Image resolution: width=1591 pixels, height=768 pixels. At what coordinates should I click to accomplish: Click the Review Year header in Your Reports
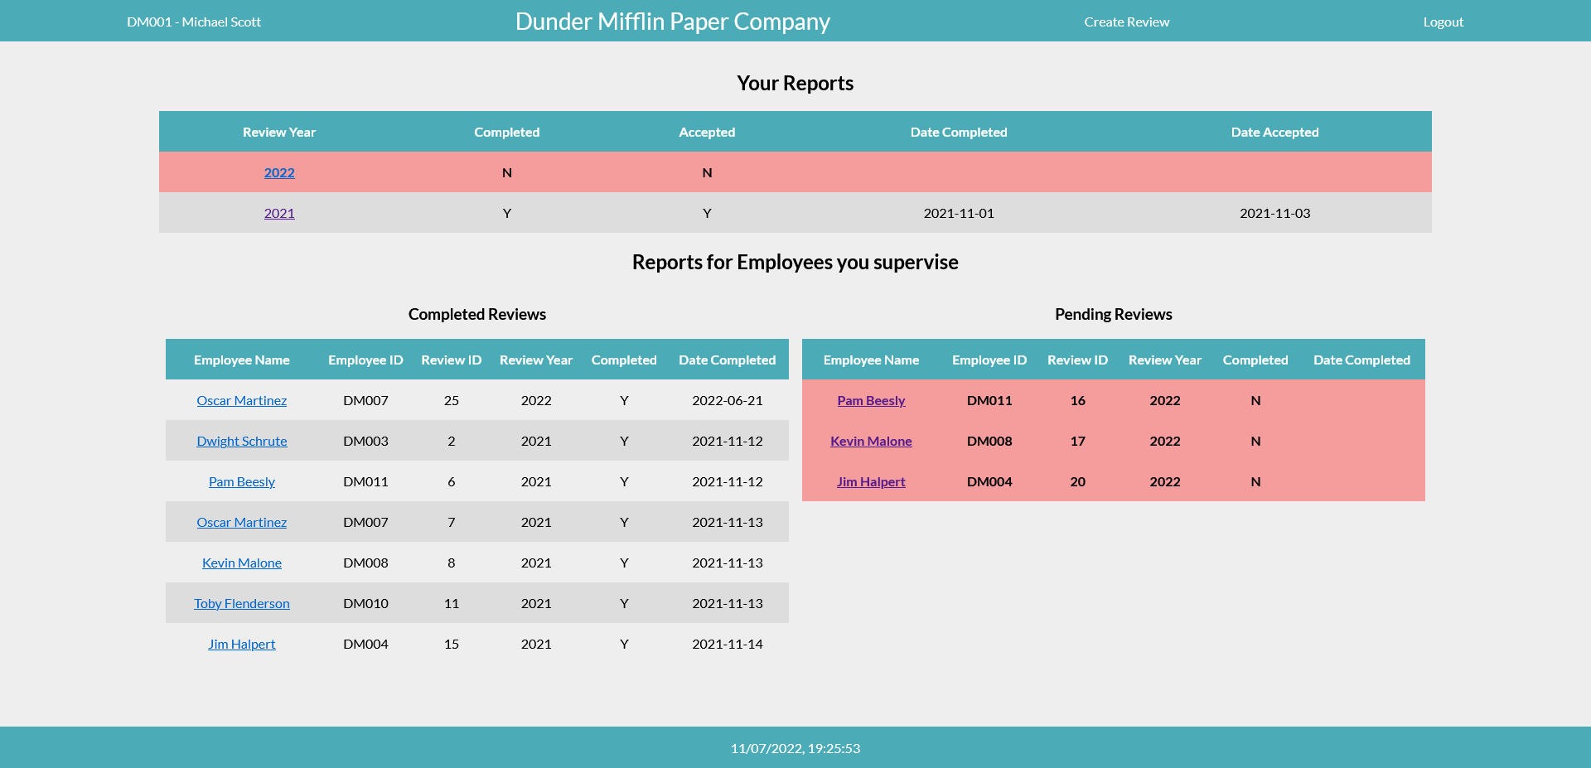279,132
